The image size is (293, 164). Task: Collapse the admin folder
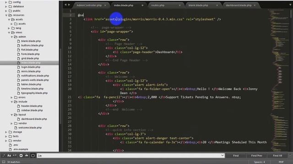tap(12, 37)
